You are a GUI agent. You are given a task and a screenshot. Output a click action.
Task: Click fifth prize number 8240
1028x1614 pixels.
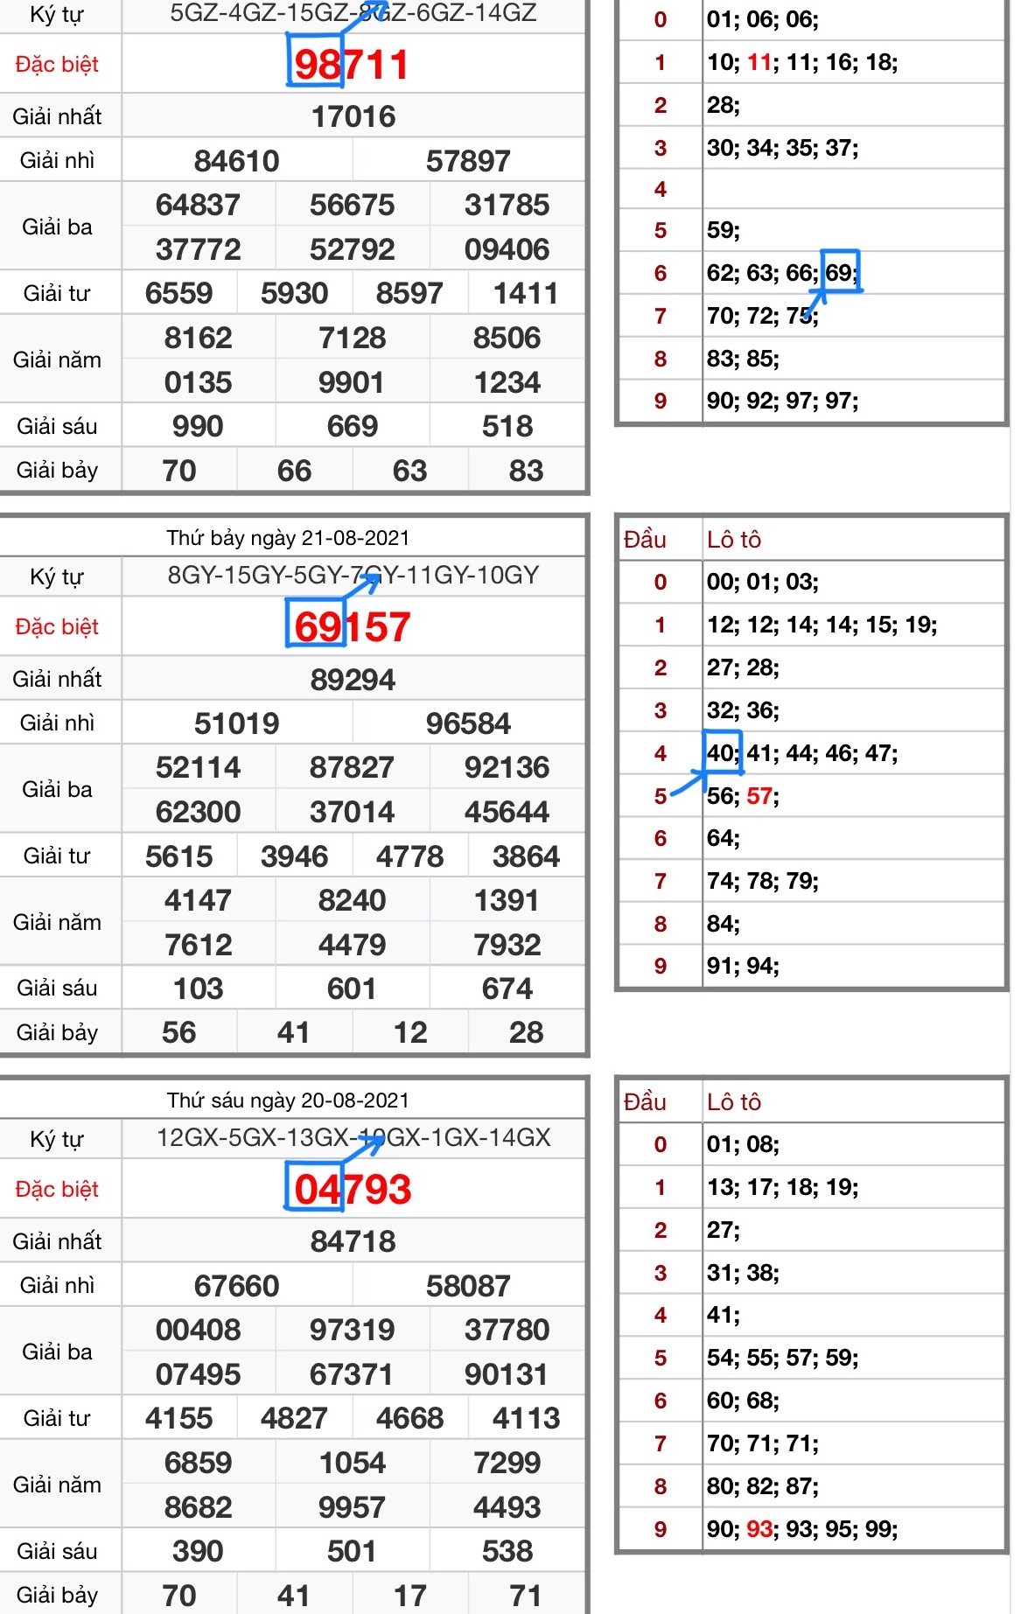(x=353, y=900)
